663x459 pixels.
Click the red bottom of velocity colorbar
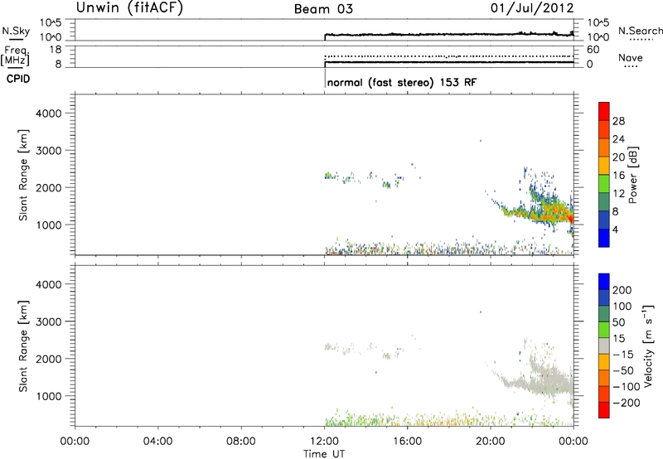604,410
